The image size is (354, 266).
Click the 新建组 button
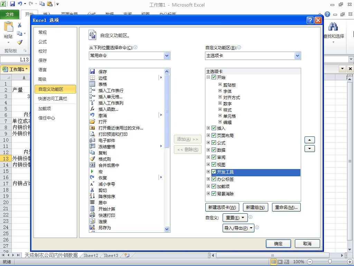(x=255, y=207)
